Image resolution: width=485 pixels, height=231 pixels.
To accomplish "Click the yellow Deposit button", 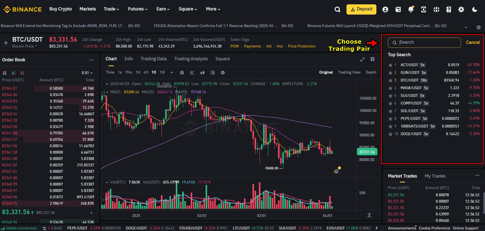I will coord(361,9).
